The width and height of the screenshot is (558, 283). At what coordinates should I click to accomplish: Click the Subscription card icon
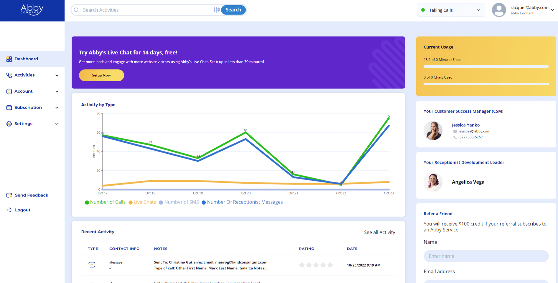tap(9, 108)
